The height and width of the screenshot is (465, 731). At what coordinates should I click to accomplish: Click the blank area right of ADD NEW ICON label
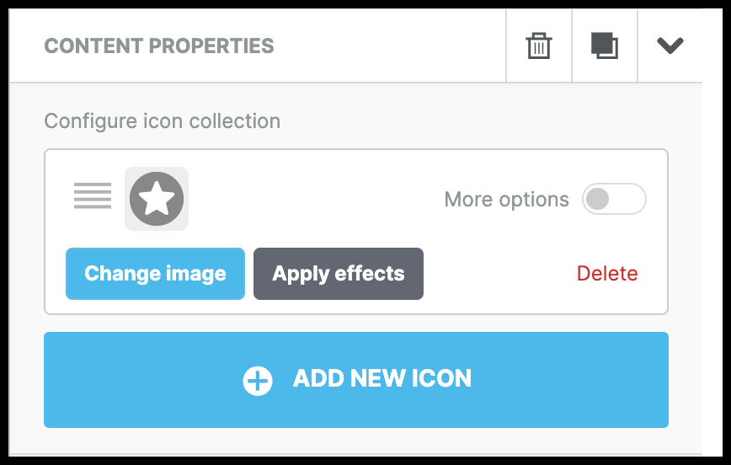click(x=573, y=379)
